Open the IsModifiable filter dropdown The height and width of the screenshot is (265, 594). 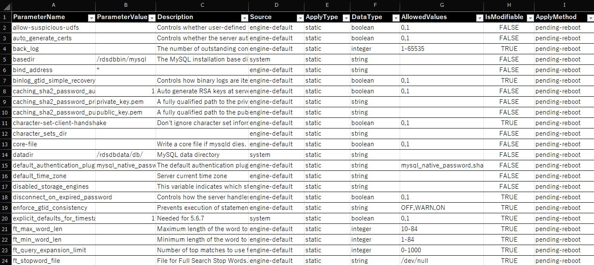[530, 17]
